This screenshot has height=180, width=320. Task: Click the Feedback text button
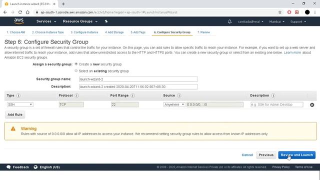21,167
